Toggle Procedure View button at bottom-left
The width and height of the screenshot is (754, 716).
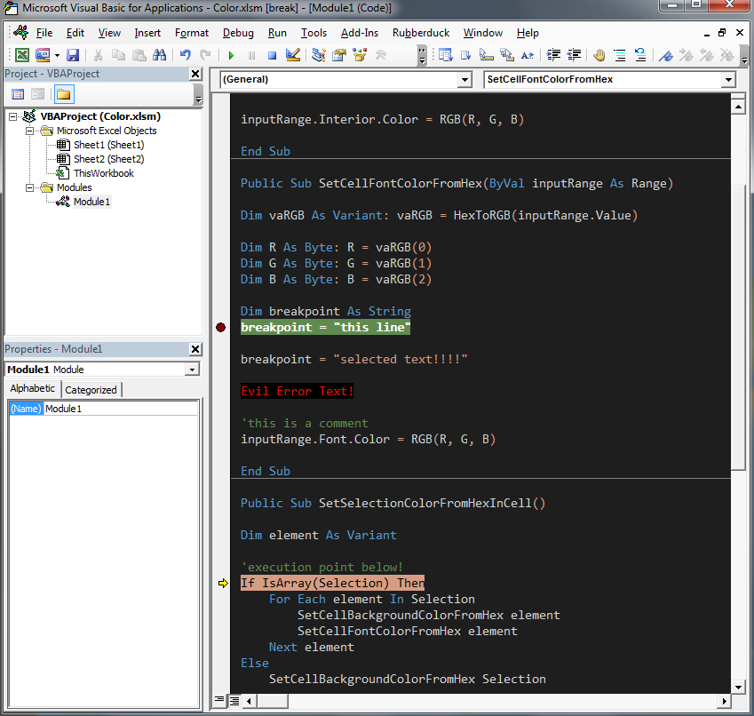tap(219, 700)
